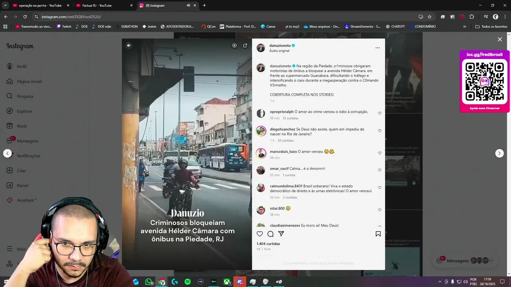The height and width of the screenshot is (287, 511).
Task: Open floating Mensagens chat button
Action: (x=465, y=261)
